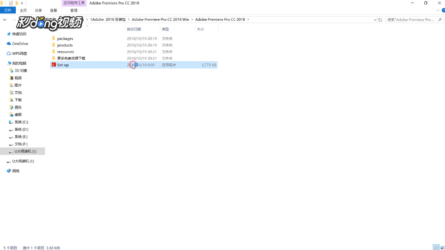The width and height of the screenshot is (445, 250).
Task: Click the 快速访问 star icon
Action: 9,34
